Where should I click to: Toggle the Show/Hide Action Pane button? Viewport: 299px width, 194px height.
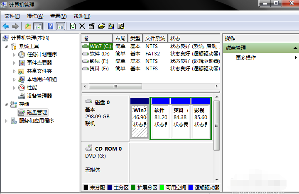click(x=60, y=26)
